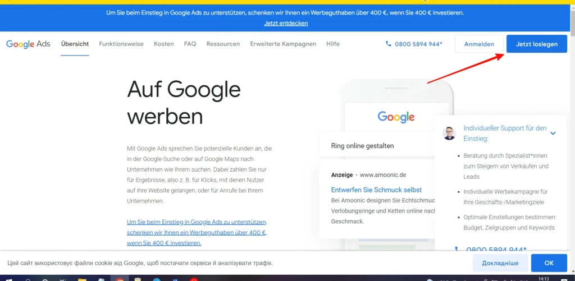Image resolution: width=575 pixels, height=281 pixels.
Task: Click the heading Auf Google werben
Action: click(x=184, y=103)
